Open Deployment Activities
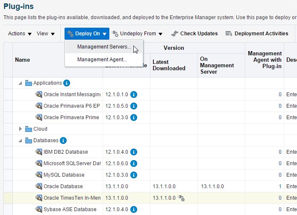Image resolution: width=297 pixels, height=215 pixels. tap(257, 34)
